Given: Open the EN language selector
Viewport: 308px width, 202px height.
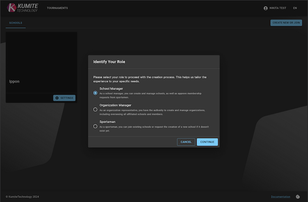Looking at the screenshot, I should (x=295, y=8).
